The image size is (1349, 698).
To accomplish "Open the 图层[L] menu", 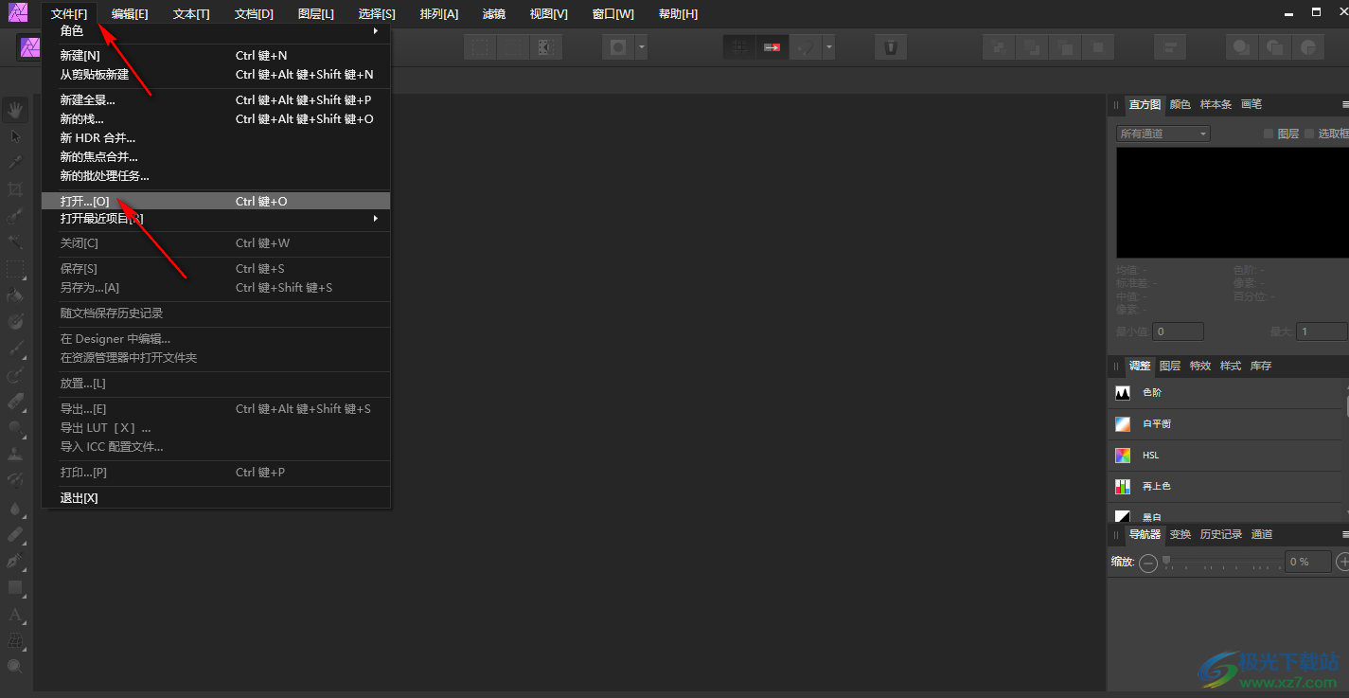I will [315, 13].
